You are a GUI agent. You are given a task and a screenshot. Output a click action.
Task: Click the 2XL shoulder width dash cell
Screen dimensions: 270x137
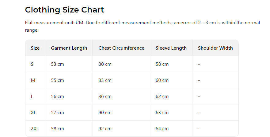pos(199,129)
